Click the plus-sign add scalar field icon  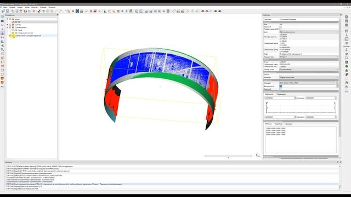[122, 11]
